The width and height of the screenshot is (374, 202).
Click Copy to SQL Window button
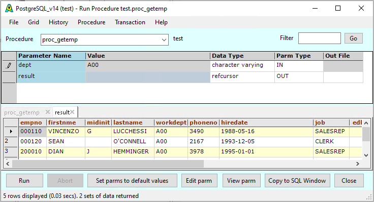(x=297, y=181)
